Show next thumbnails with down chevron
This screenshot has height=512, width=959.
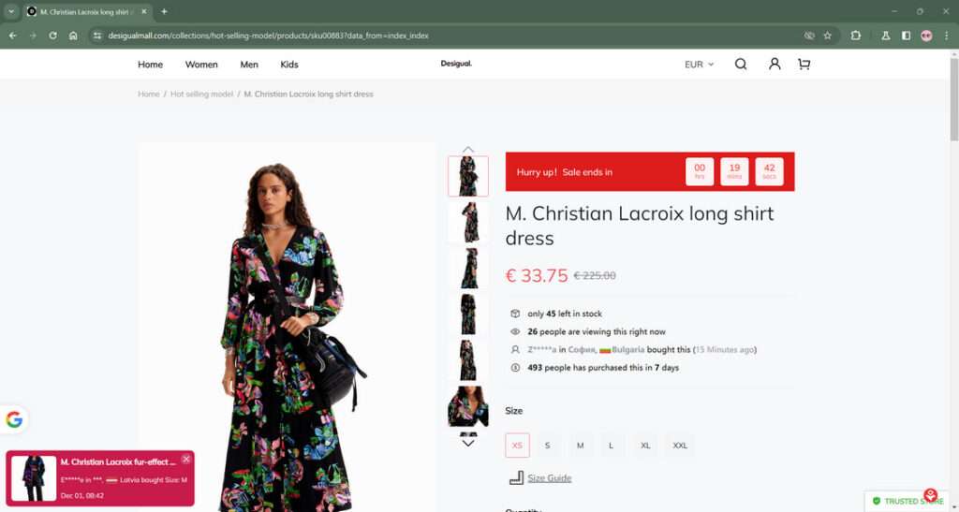click(x=468, y=443)
